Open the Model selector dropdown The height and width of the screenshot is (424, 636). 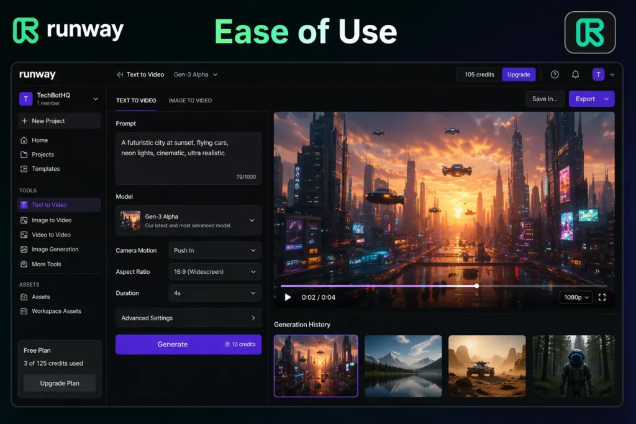pos(189,220)
